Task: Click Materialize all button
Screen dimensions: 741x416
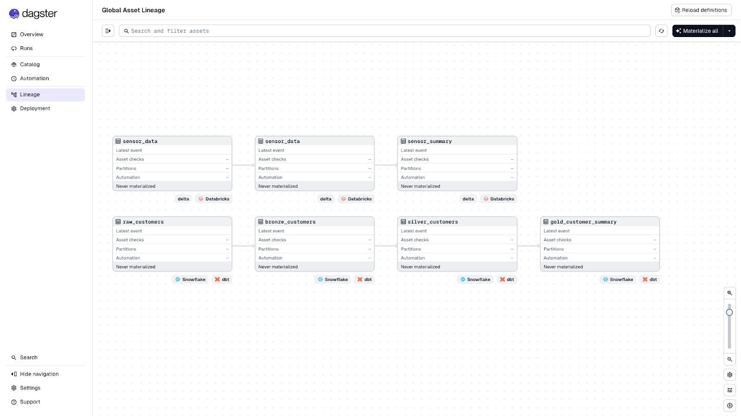Action: [x=697, y=31]
